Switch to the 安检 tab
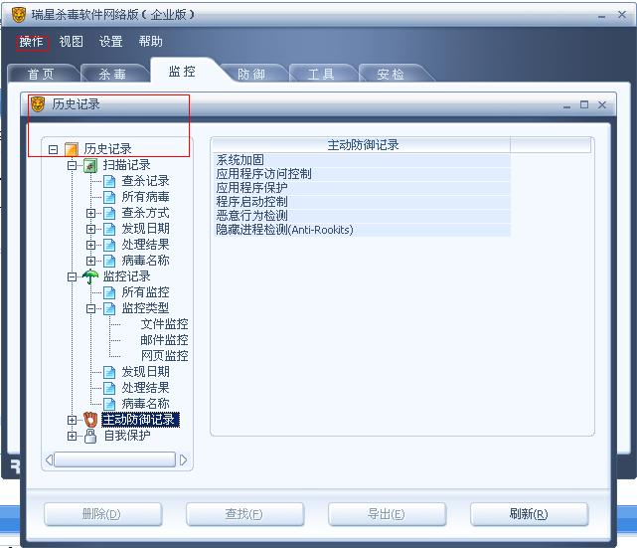 (391, 74)
